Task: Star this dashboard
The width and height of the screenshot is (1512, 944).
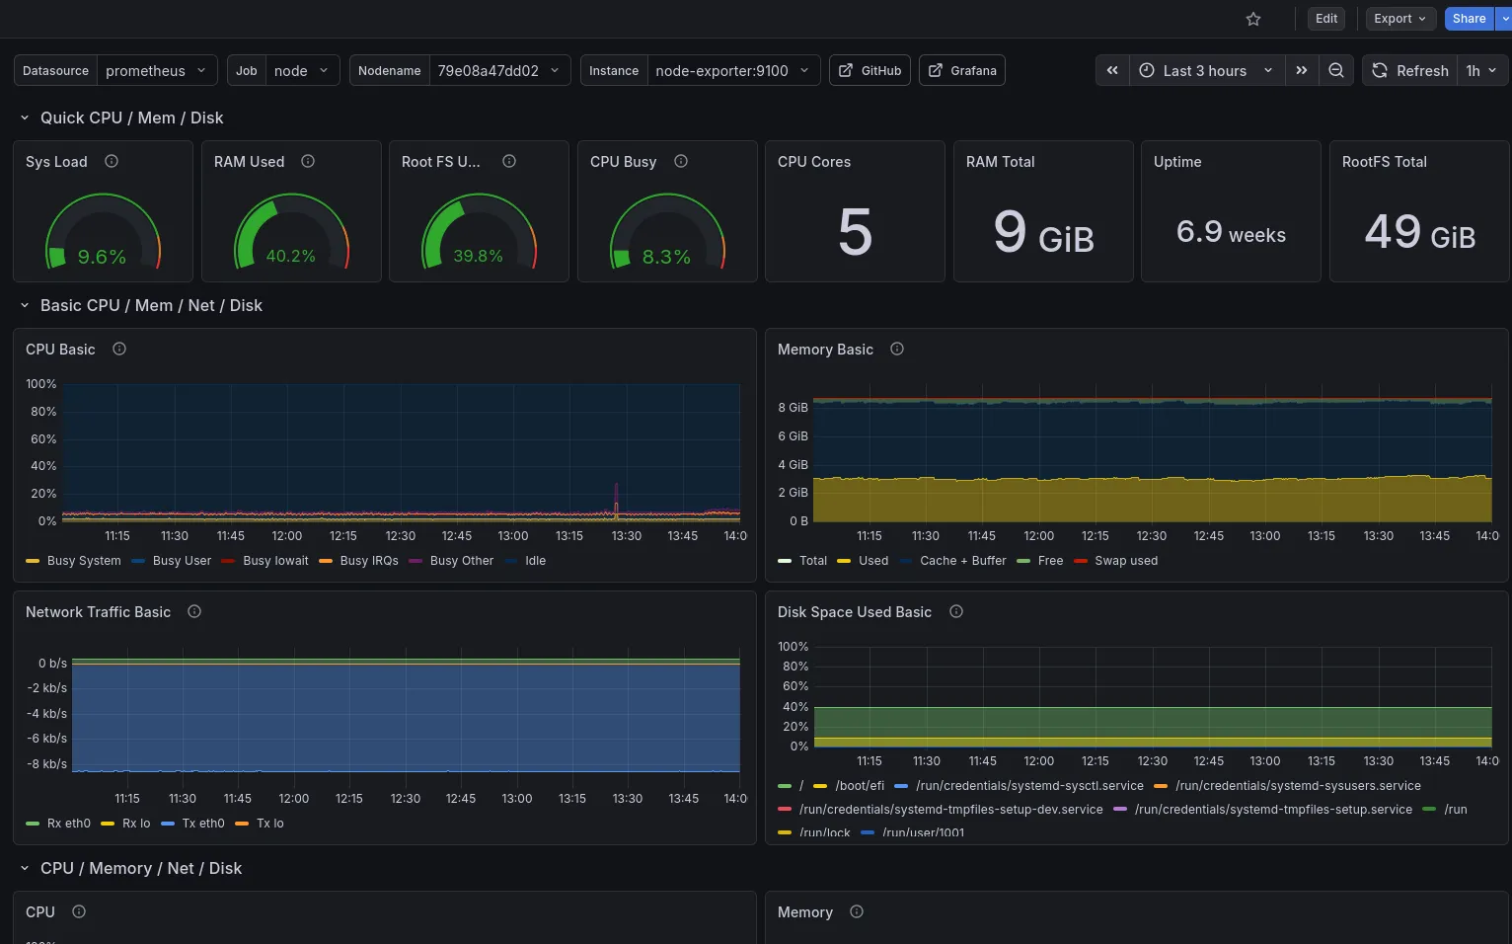Action: [x=1252, y=19]
